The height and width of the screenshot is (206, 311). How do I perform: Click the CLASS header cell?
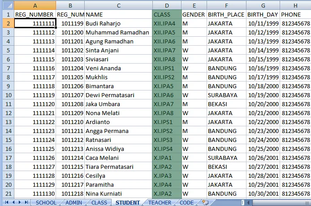[x=167, y=14]
